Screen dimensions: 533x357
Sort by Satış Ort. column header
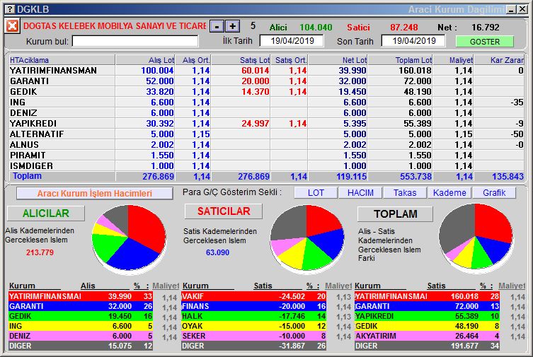pos(290,60)
